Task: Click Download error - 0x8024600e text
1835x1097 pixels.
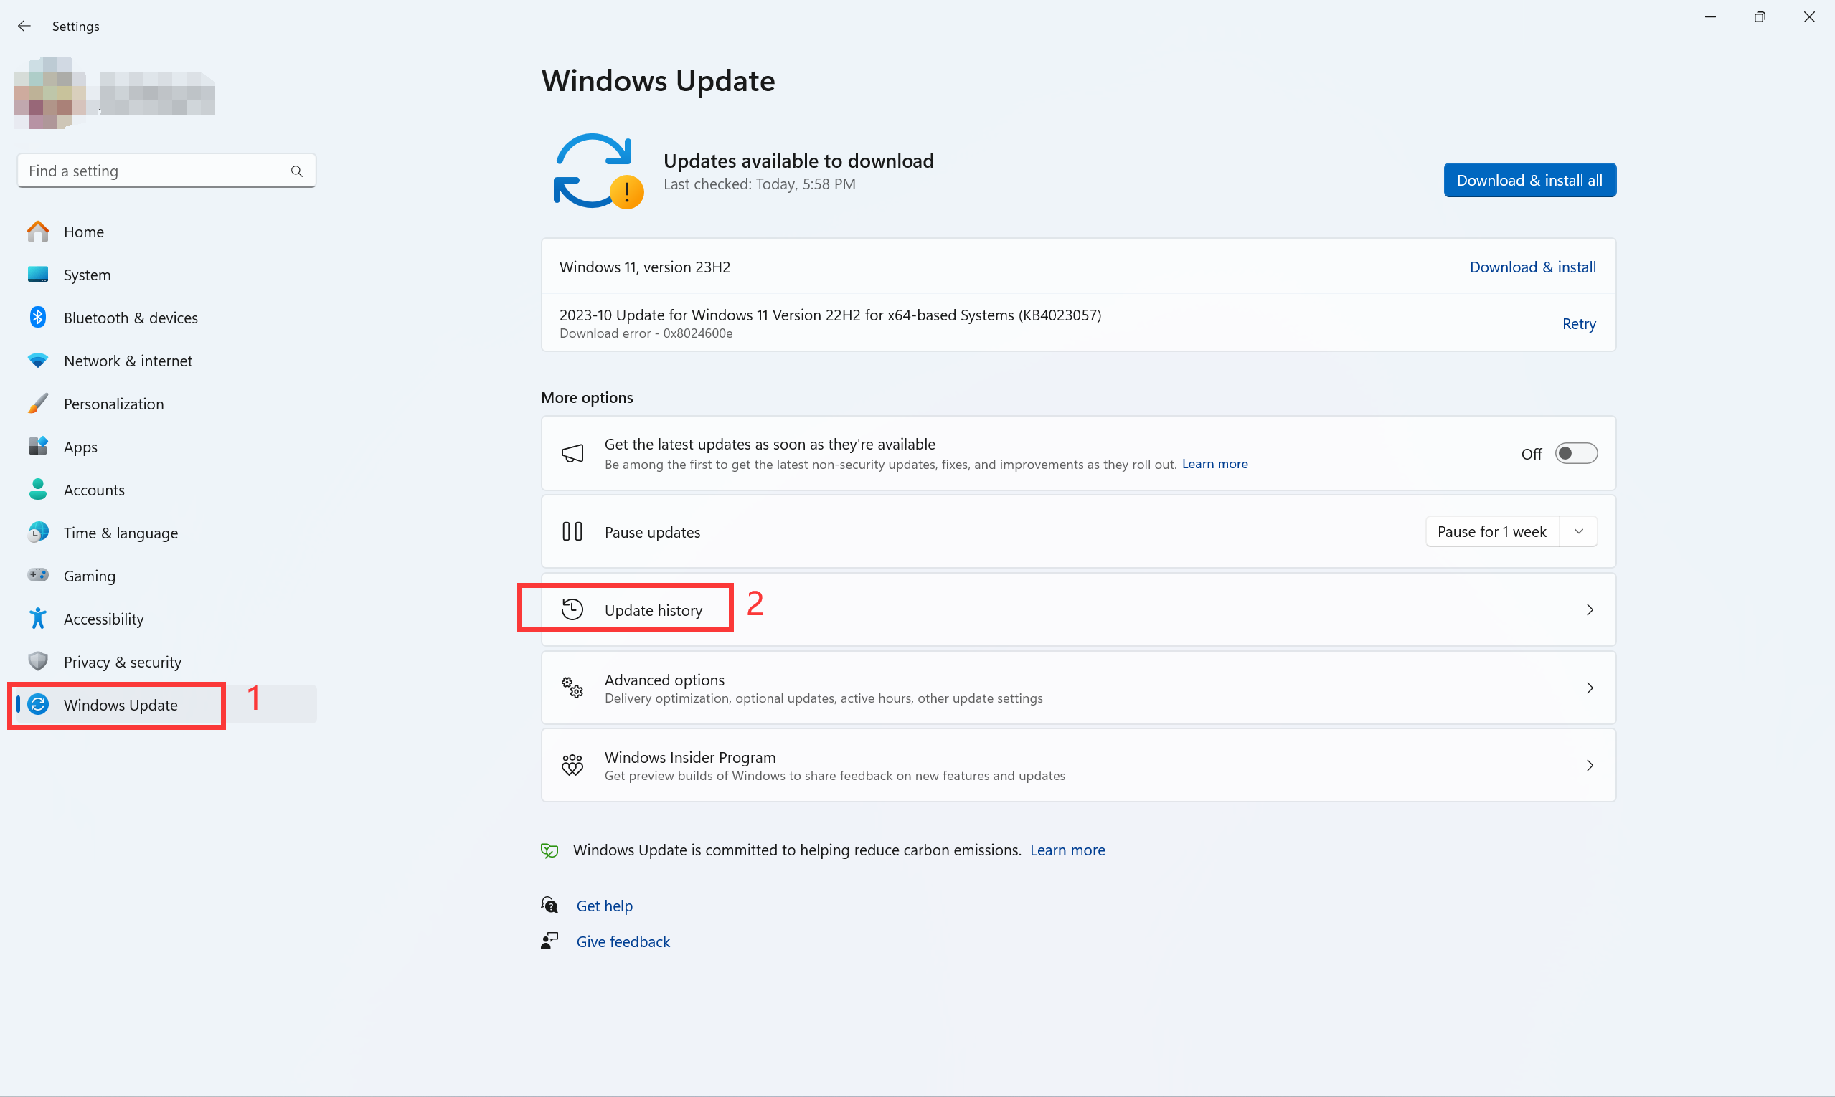Action: point(646,333)
